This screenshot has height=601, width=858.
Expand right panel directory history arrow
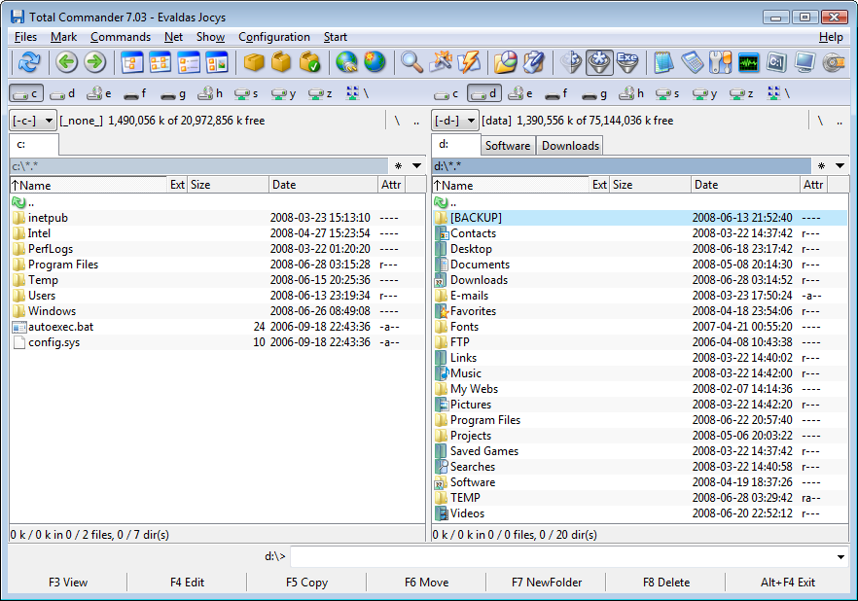pyautogui.click(x=840, y=165)
